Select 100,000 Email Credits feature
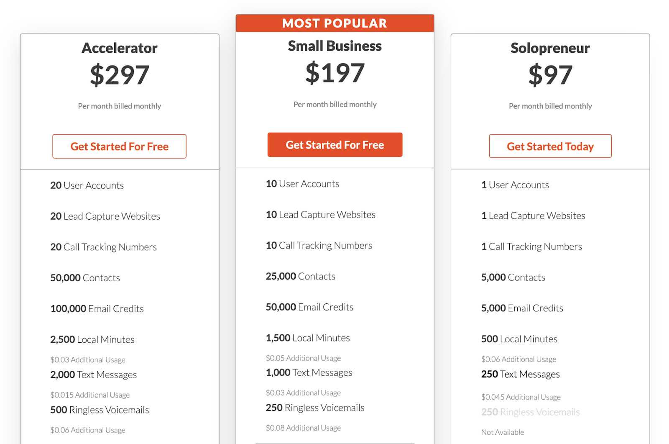 (x=97, y=309)
